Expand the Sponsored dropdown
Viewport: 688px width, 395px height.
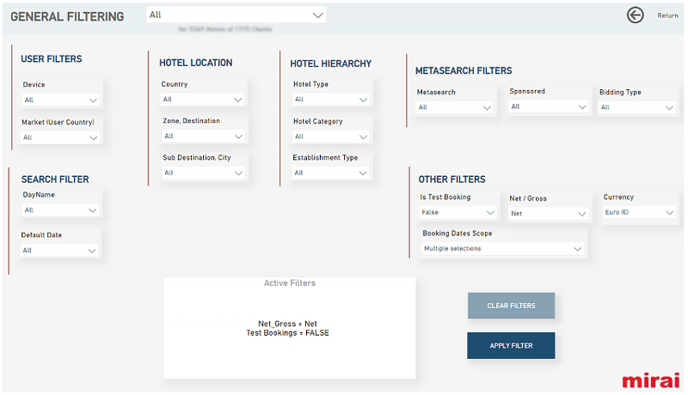click(x=549, y=106)
